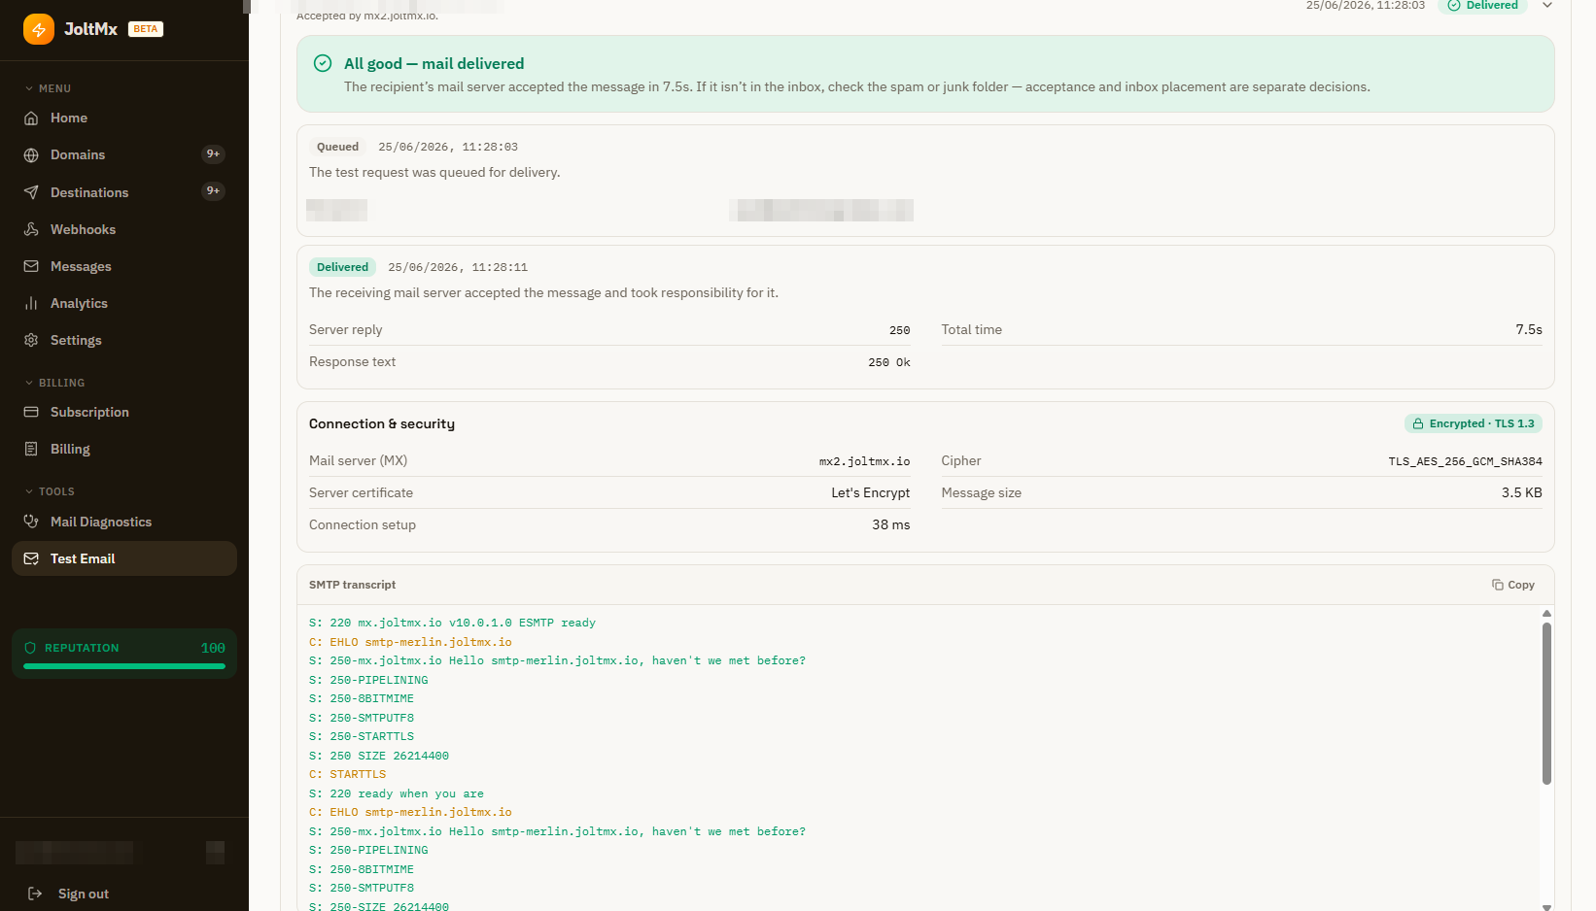Click the Settings gear icon
The height and width of the screenshot is (911, 1596).
coord(31,340)
